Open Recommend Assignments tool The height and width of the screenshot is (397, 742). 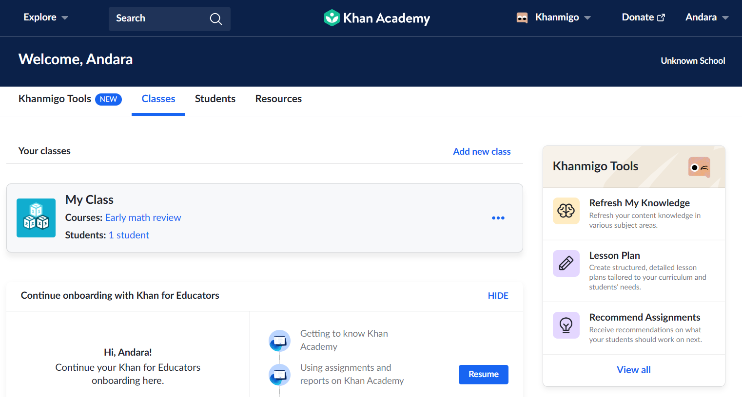click(x=644, y=317)
